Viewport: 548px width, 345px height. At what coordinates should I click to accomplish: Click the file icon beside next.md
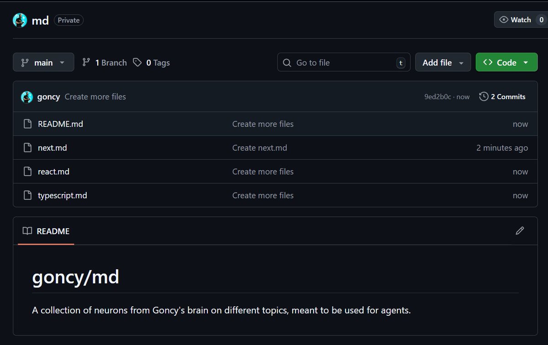click(28, 148)
